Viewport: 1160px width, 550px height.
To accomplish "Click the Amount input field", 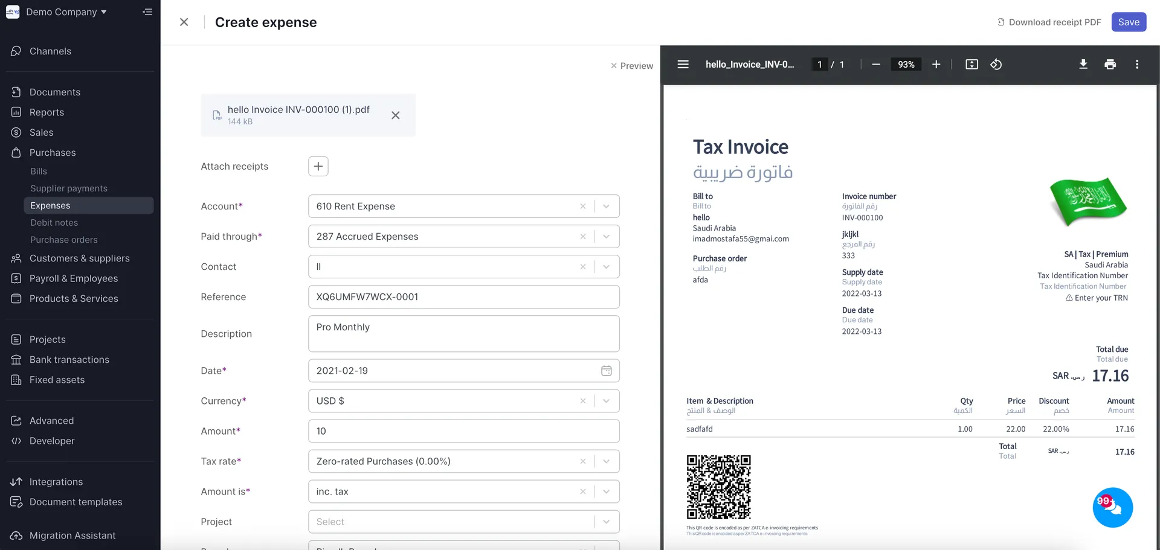I will (463, 431).
